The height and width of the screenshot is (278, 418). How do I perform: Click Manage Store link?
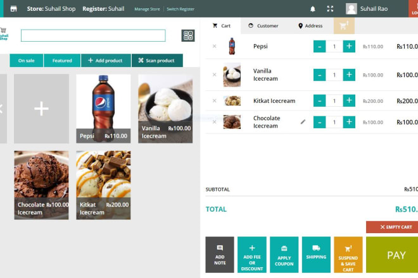(x=147, y=9)
